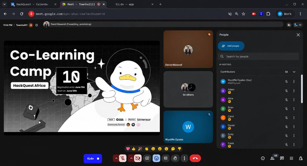The width and height of the screenshot is (307, 166).
Task: Open meeting details info icon
Action: pos(263,158)
